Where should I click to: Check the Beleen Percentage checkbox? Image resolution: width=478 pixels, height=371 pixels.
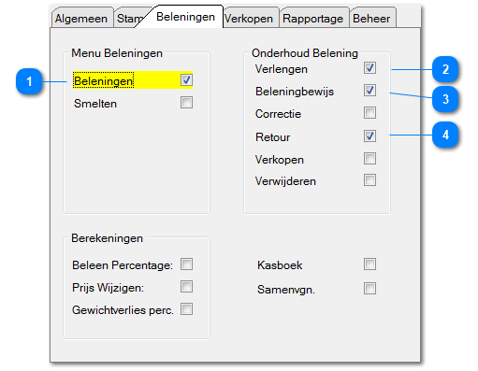[x=186, y=264]
